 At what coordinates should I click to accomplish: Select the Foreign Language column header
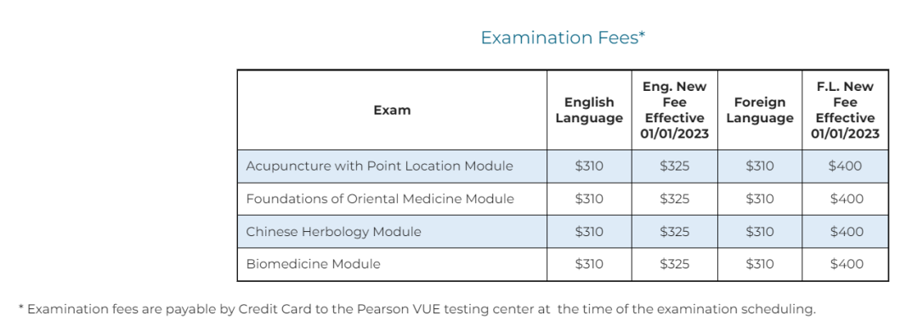[760, 110]
